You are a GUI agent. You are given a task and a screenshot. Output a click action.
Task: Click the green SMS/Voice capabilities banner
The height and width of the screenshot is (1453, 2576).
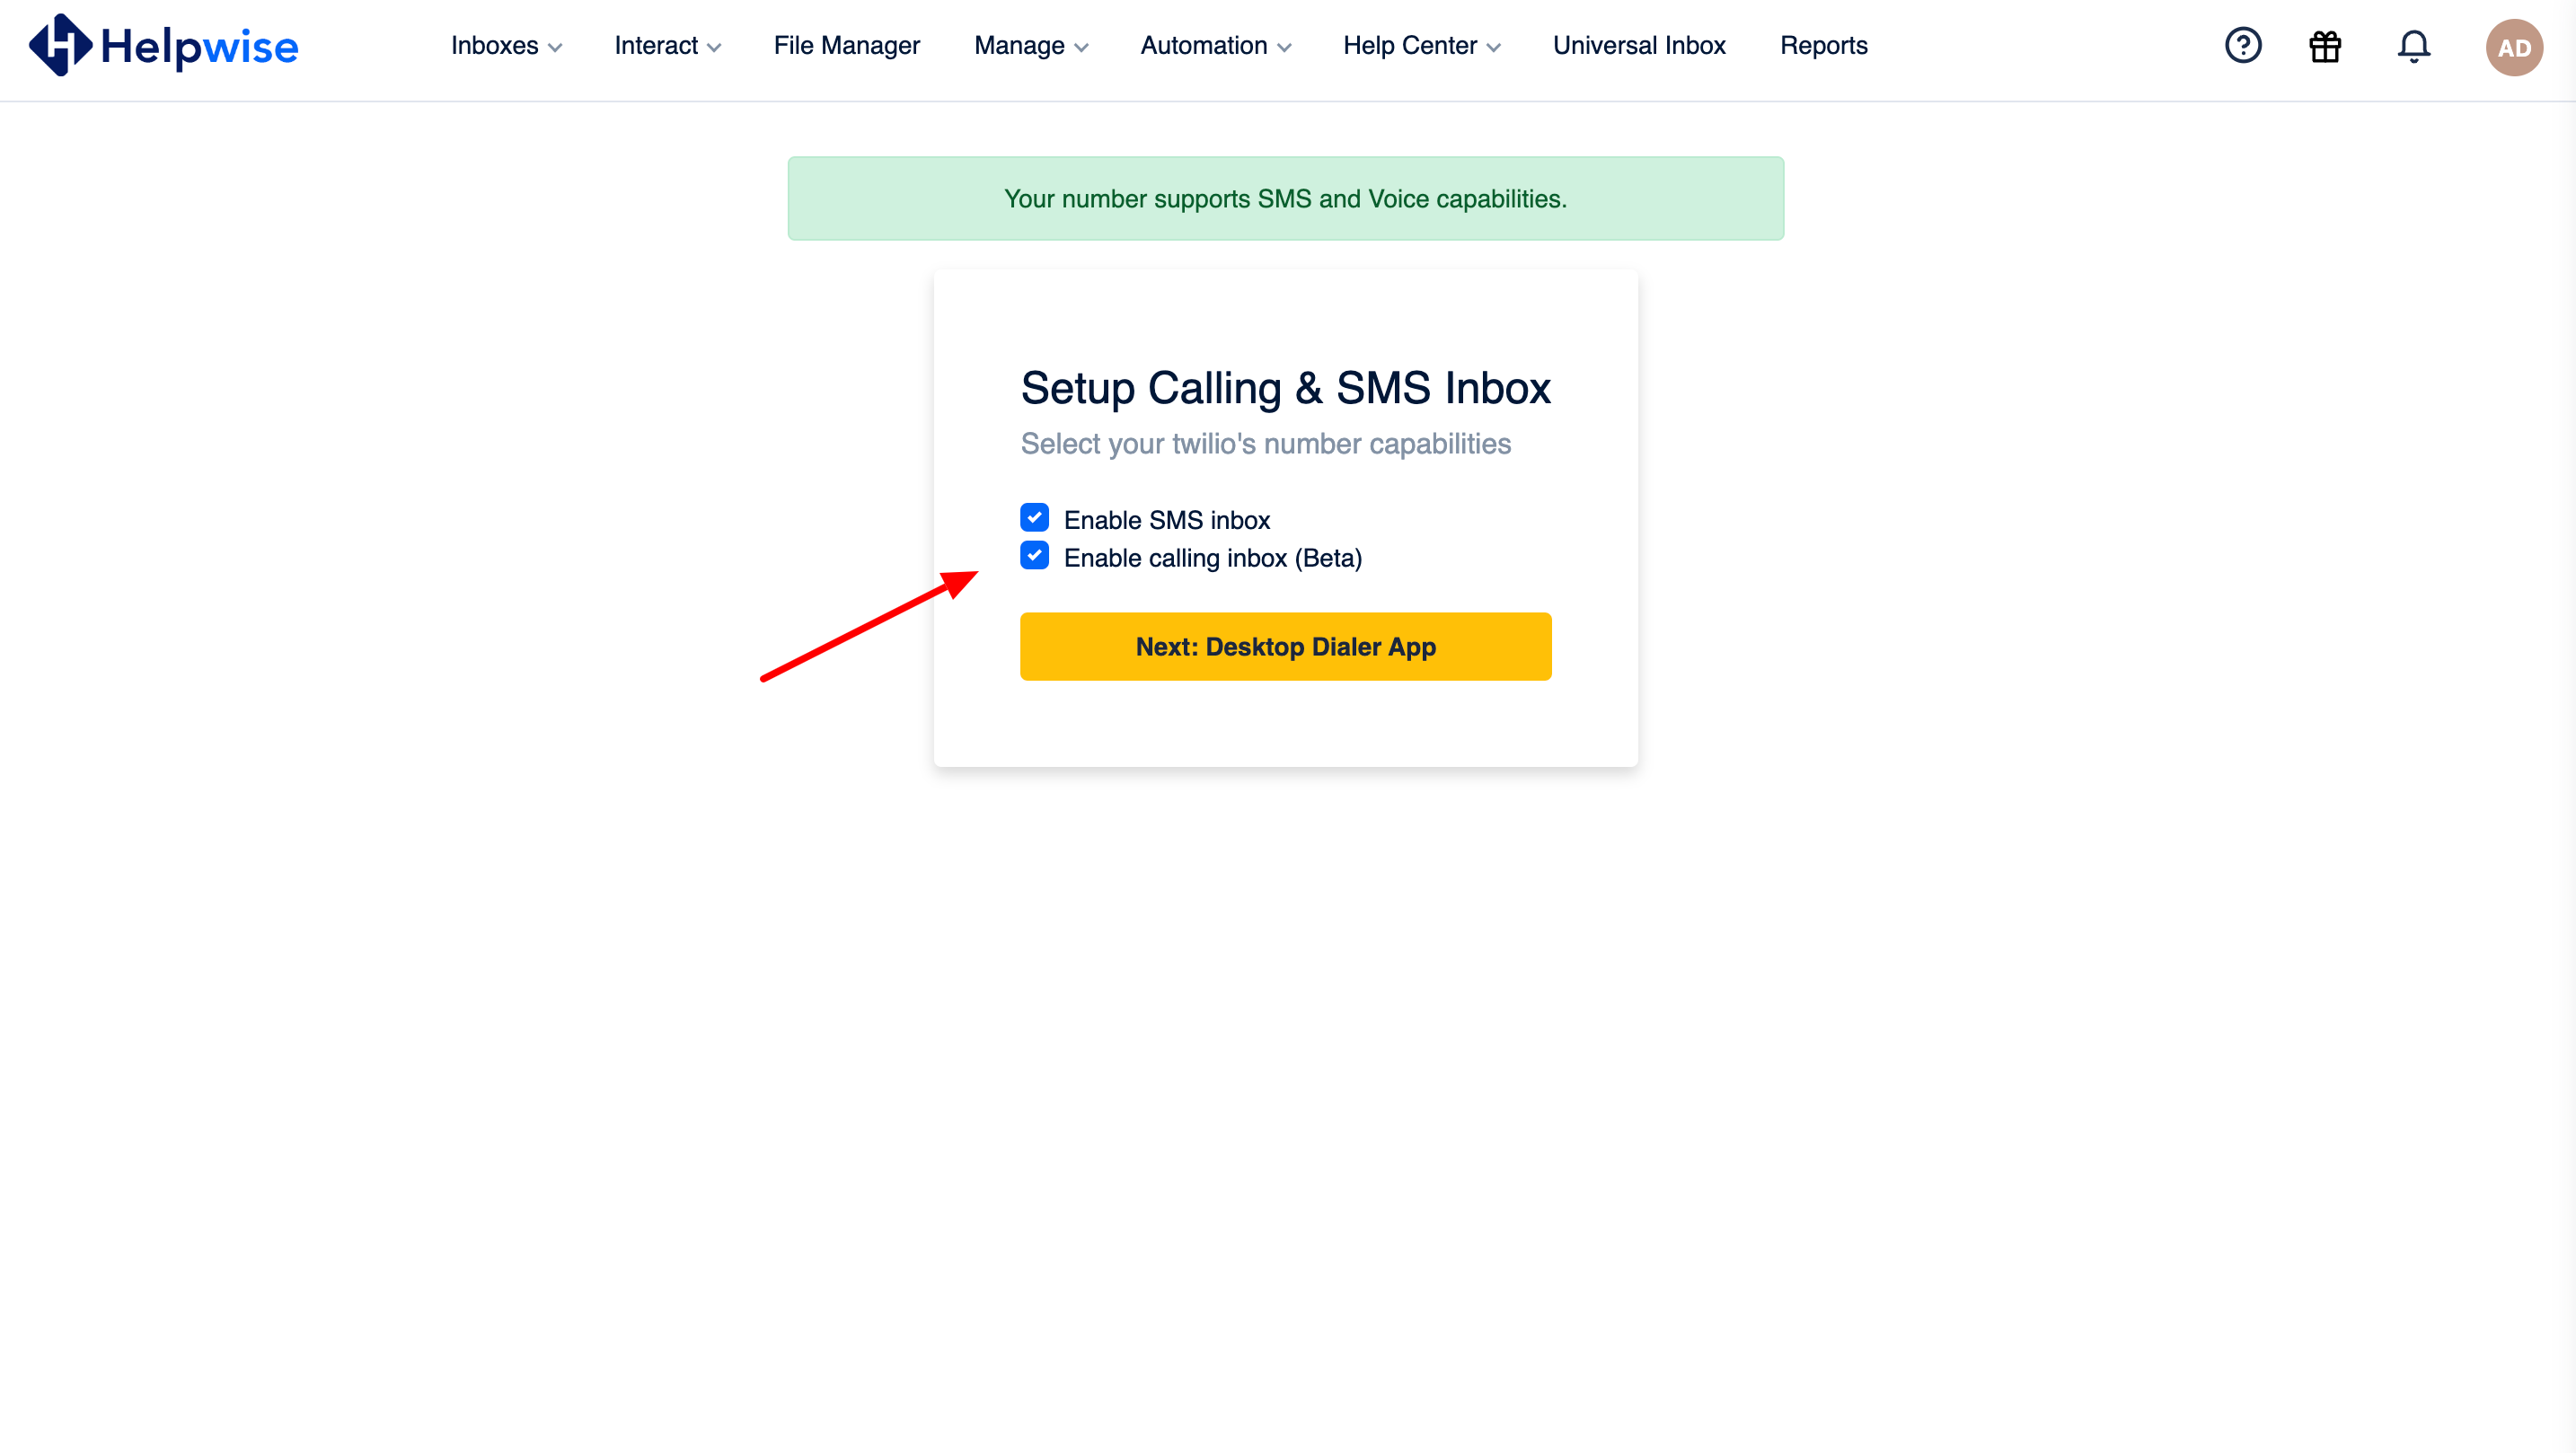[x=1286, y=198]
